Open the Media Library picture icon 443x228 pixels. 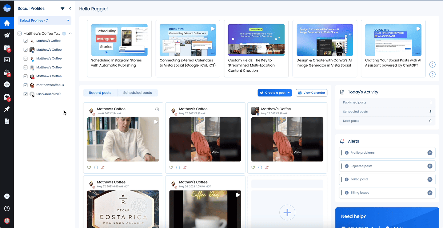(x=7, y=60)
